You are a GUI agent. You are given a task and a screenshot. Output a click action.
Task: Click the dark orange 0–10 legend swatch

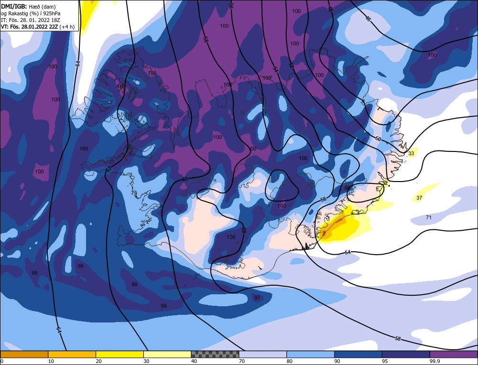24,354
